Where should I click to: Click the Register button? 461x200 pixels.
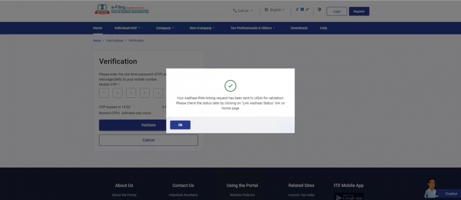tap(359, 11)
